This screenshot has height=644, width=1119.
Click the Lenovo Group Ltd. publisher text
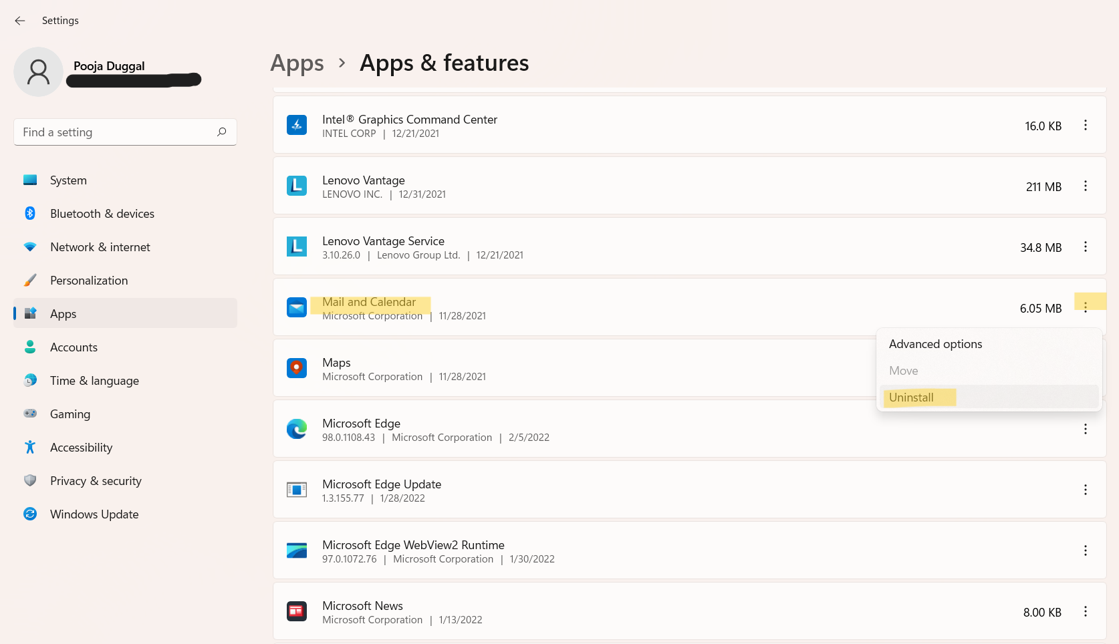click(x=418, y=255)
